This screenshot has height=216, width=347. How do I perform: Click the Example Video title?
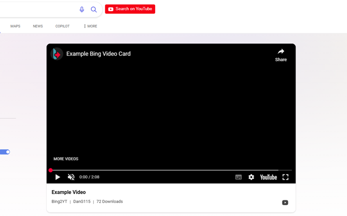69,192
